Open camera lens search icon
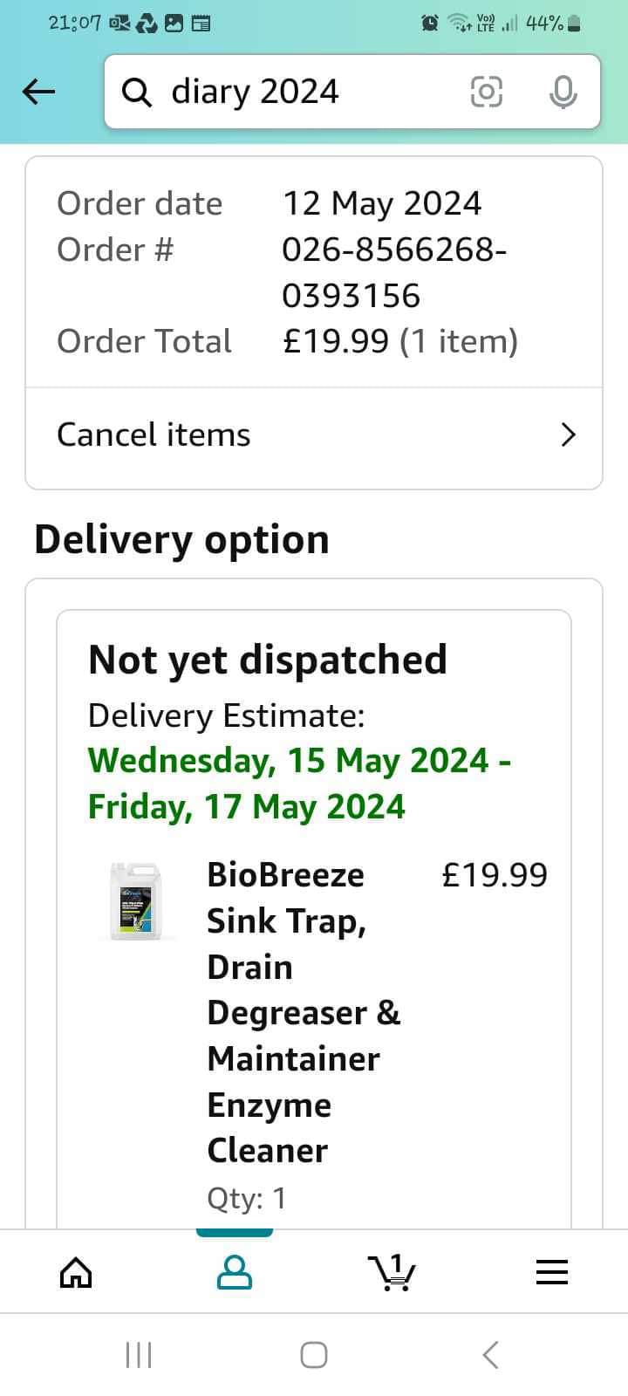The width and height of the screenshot is (628, 1396). tap(487, 92)
